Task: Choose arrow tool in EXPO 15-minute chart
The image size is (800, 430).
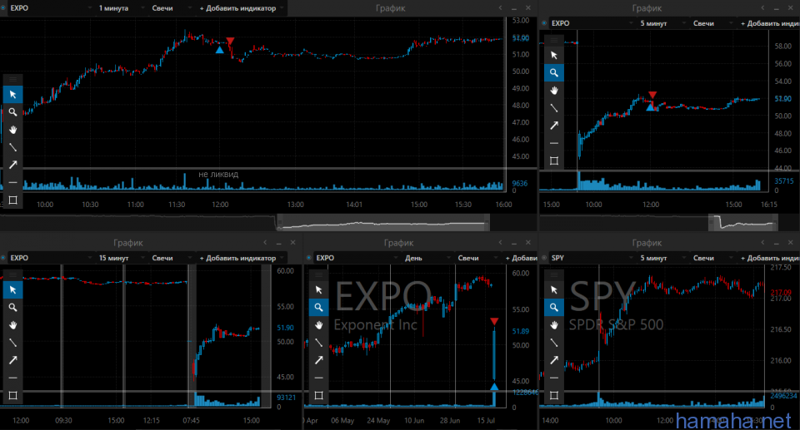Action: pyautogui.click(x=12, y=360)
